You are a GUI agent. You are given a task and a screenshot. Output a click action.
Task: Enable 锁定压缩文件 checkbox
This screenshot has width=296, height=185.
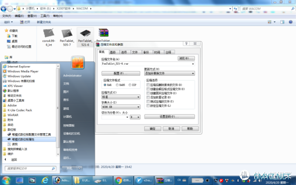pos(148,106)
